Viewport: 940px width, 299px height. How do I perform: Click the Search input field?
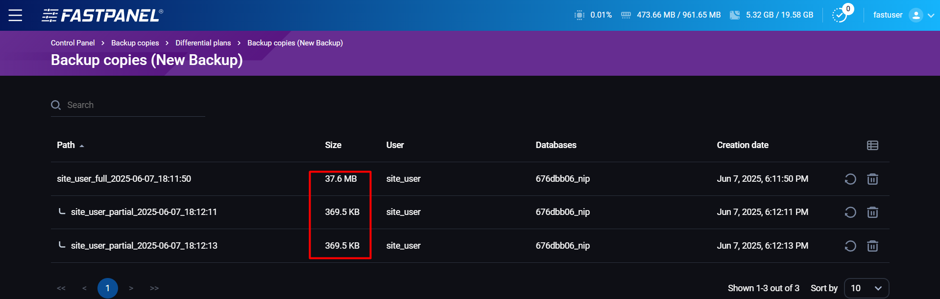click(x=132, y=105)
